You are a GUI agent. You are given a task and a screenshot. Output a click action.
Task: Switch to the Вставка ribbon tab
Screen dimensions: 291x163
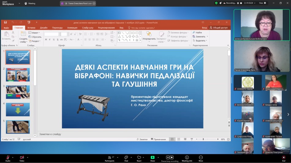pos(31,27)
